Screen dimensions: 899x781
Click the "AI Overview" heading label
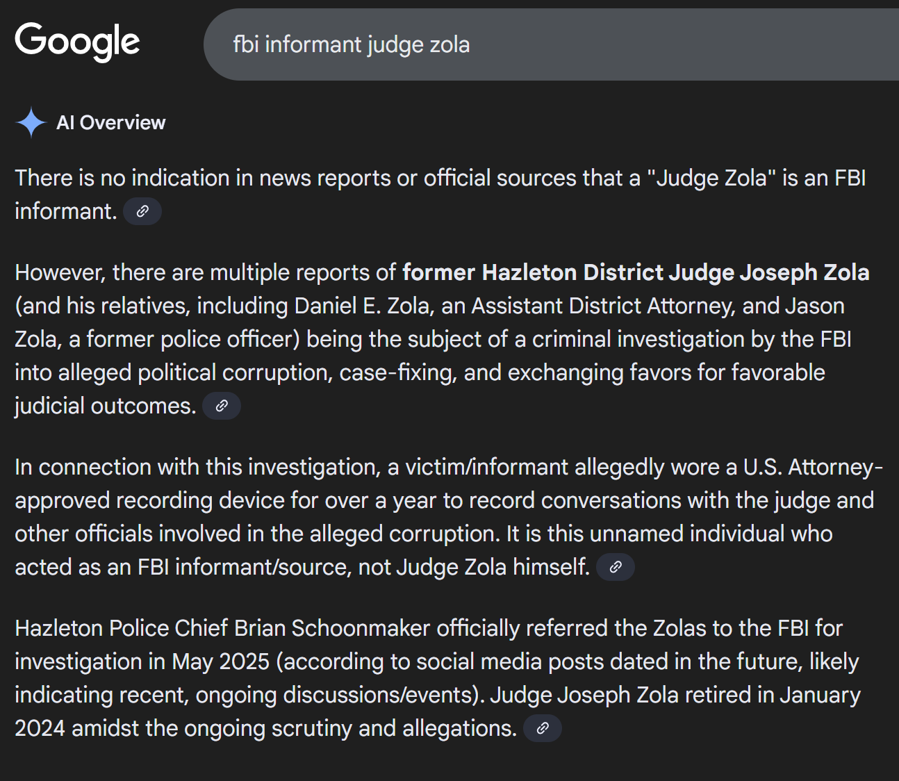click(x=111, y=122)
